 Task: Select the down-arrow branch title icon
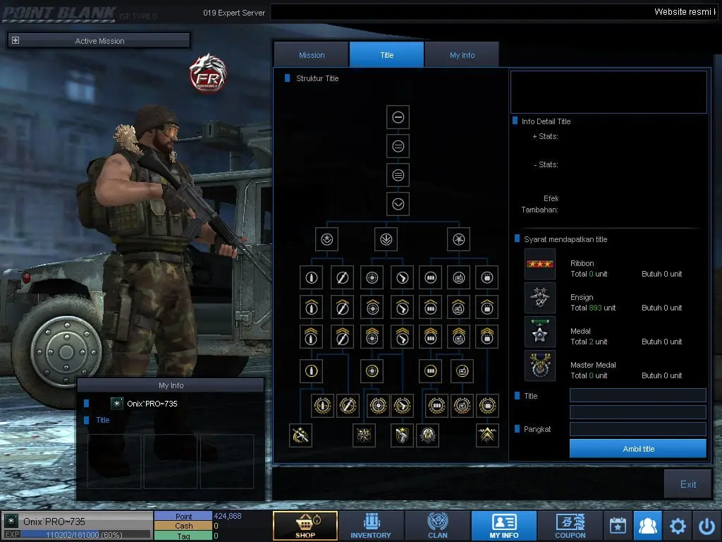click(x=386, y=239)
